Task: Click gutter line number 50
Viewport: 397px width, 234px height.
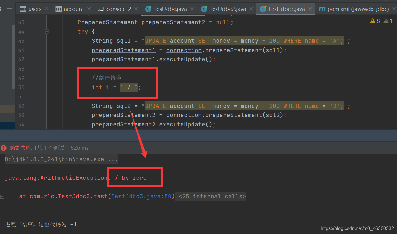Action: [x=21, y=88]
